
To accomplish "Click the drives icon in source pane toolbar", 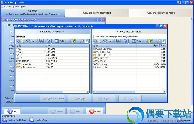I will [33, 41].
